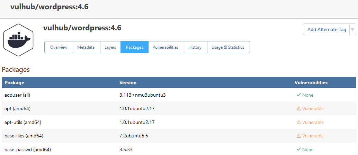
Task: Click apt (amd64) version '1.0.1ubuntu2.17'
Action: (x=137, y=109)
